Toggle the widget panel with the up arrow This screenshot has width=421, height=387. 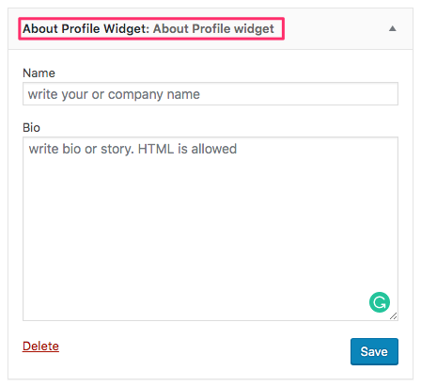click(x=392, y=29)
